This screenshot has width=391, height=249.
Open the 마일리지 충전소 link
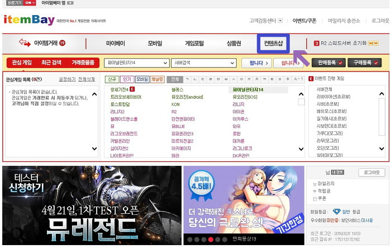pos(344,21)
